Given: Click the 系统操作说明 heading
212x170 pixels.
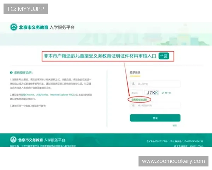Looking at the screenshot, I should pos(23,73).
